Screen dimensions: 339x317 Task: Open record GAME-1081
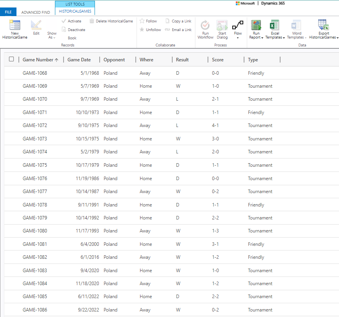[35, 244]
